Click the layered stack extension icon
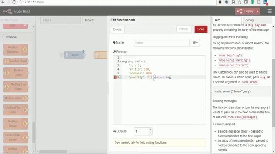 pos(220,2)
